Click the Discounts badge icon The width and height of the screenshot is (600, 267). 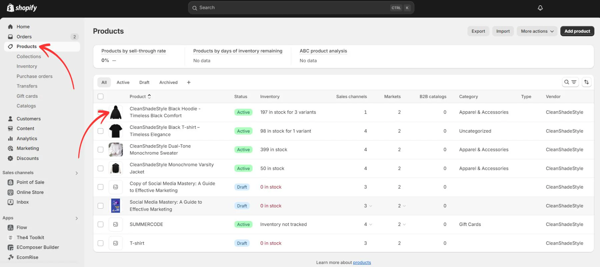[x=10, y=158]
